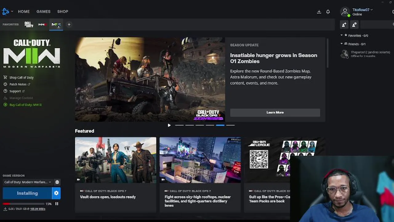394x222 pixels.
Task: Add a game with the plus icon
Action: (x=69, y=24)
